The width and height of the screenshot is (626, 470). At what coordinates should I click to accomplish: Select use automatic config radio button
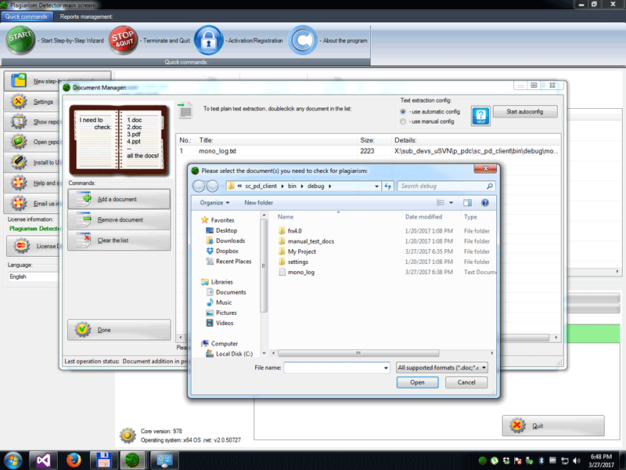(403, 112)
